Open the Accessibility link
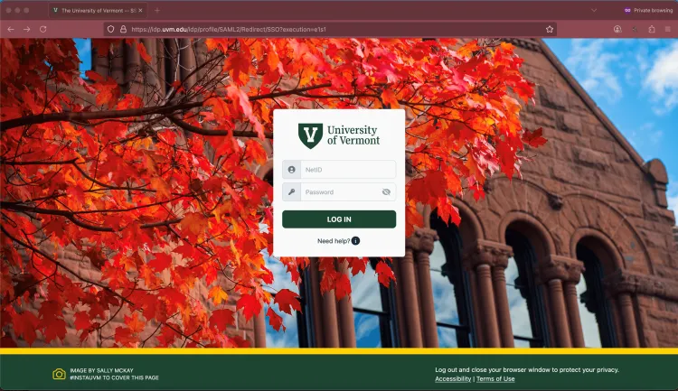 point(452,379)
